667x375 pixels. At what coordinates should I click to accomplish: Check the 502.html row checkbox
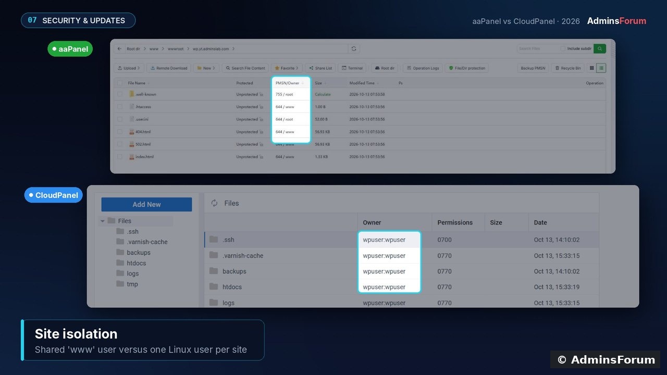(x=120, y=144)
